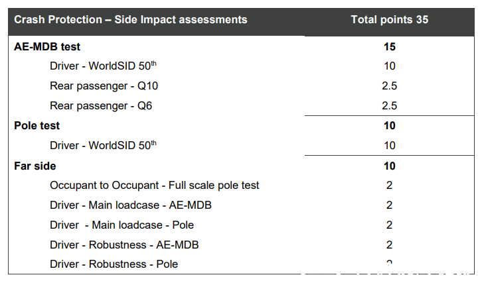Click the Far side section label
Viewport: 480px width, 287px height.
point(35,166)
